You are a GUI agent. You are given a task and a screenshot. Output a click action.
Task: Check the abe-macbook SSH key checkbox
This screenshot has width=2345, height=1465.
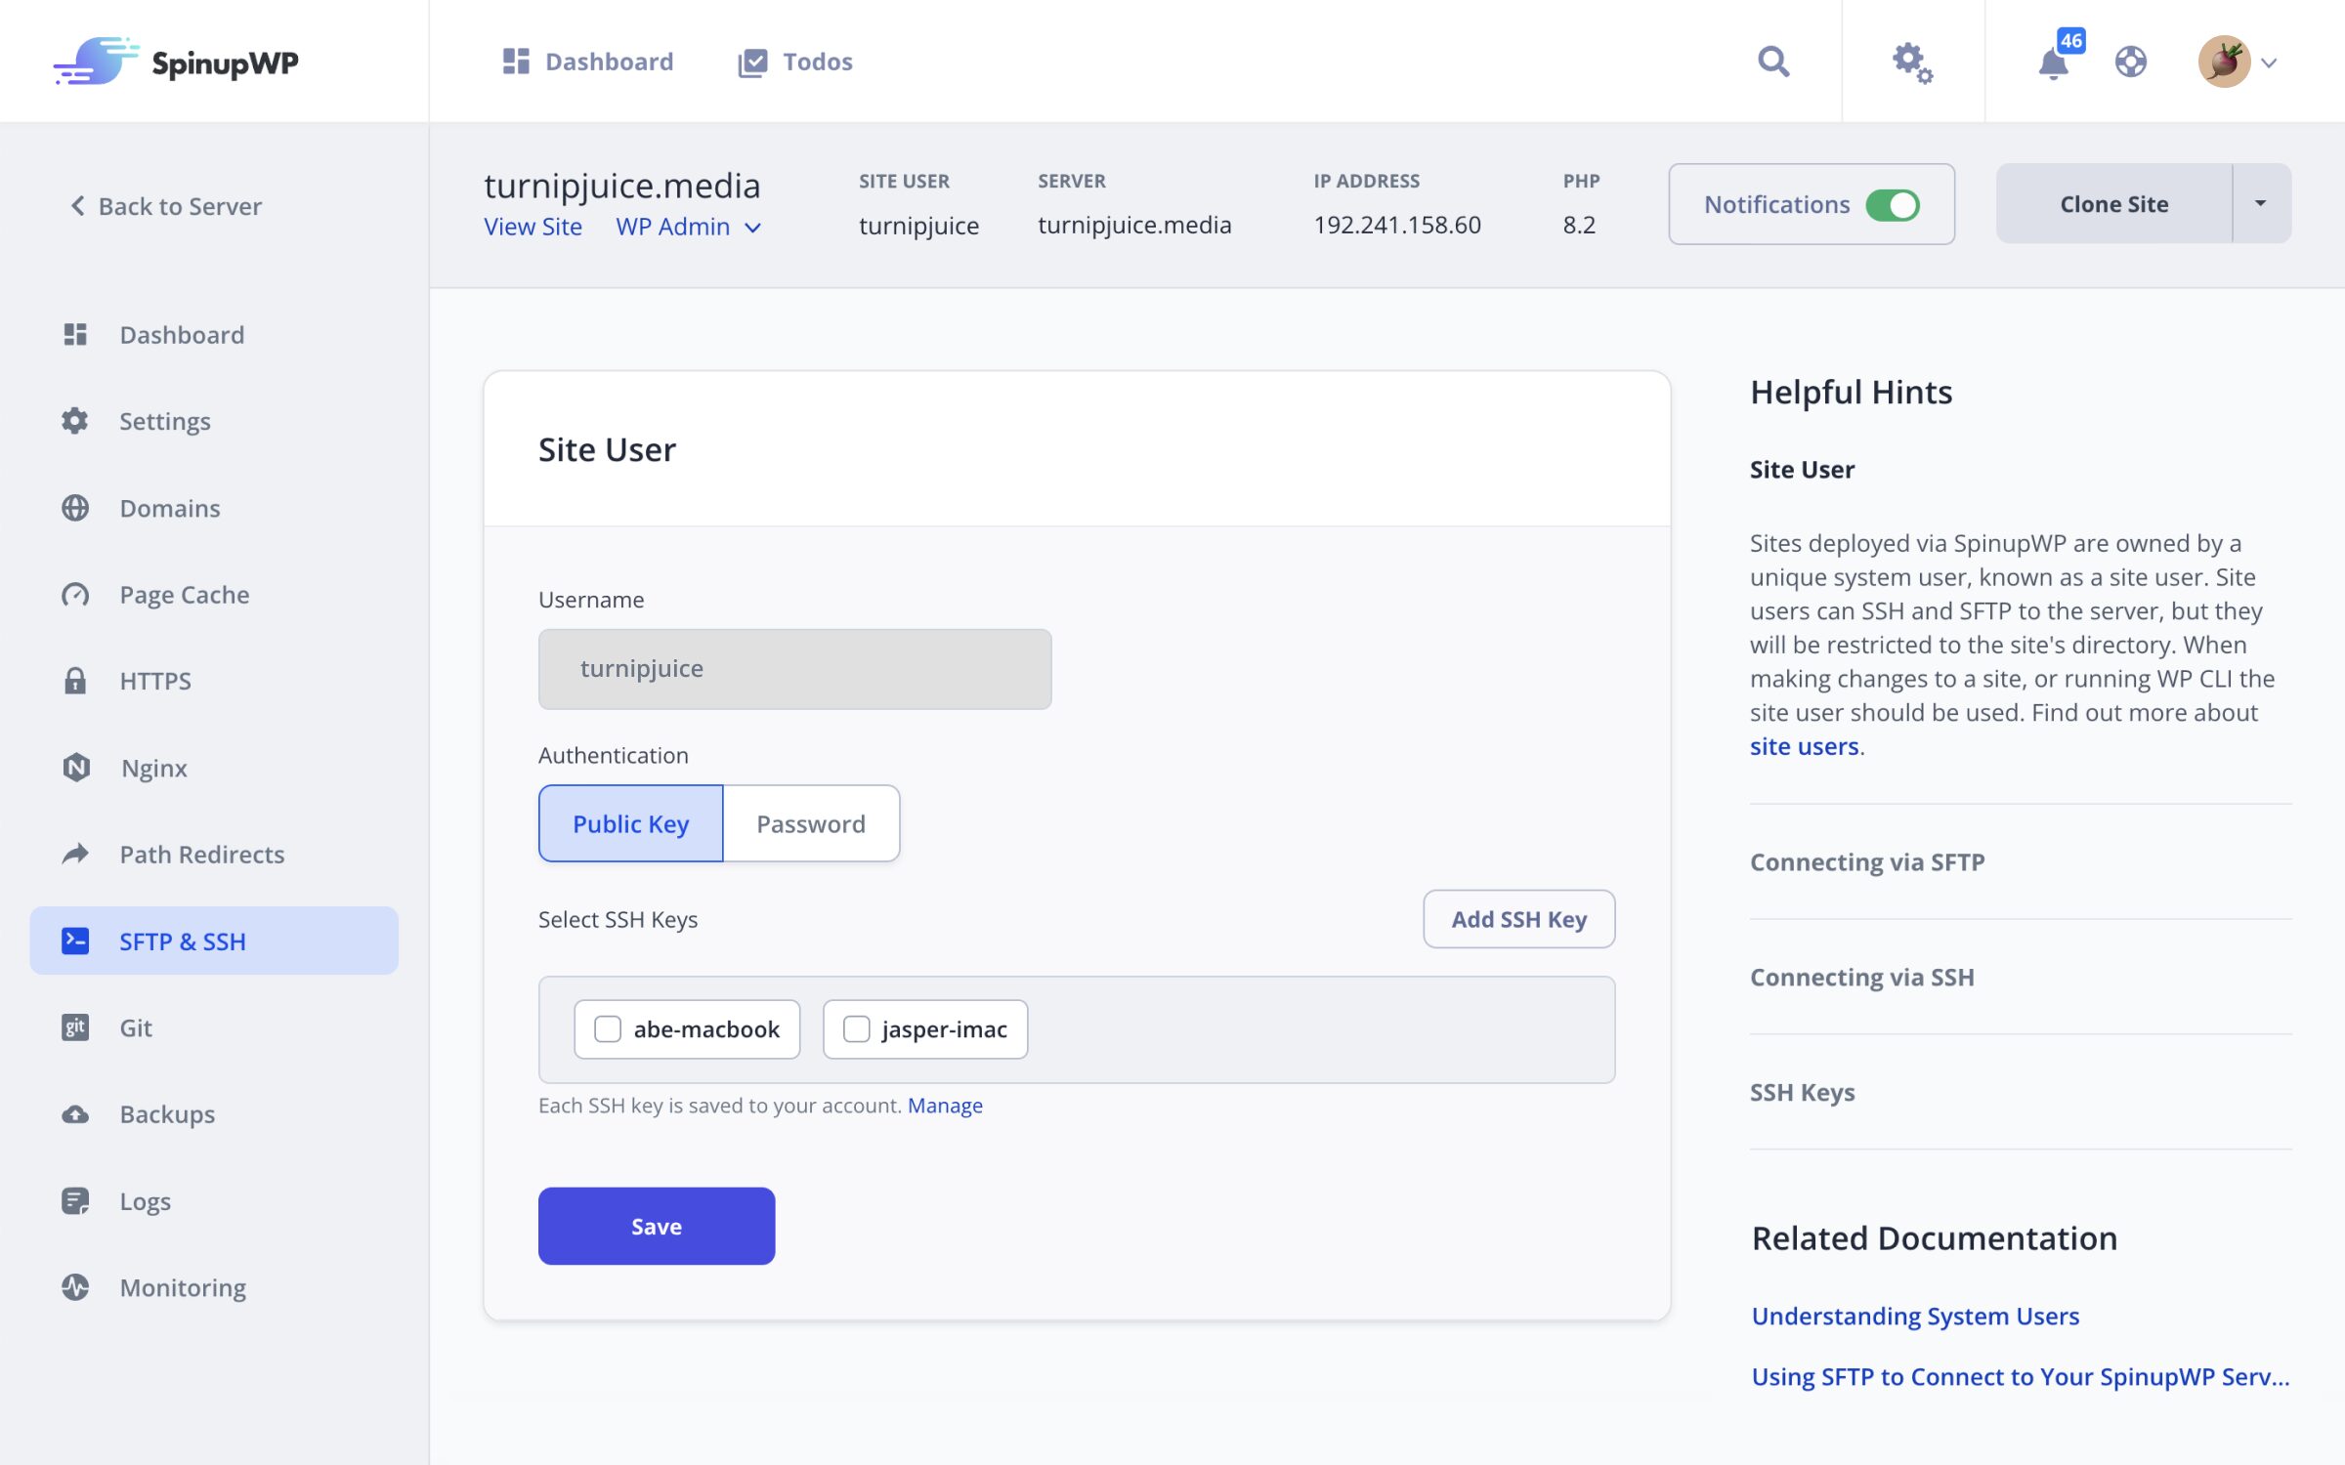click(x=608, y=1027)
